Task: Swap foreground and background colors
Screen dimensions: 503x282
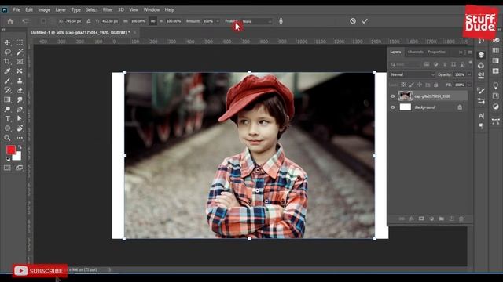Action: pos(20,147)
